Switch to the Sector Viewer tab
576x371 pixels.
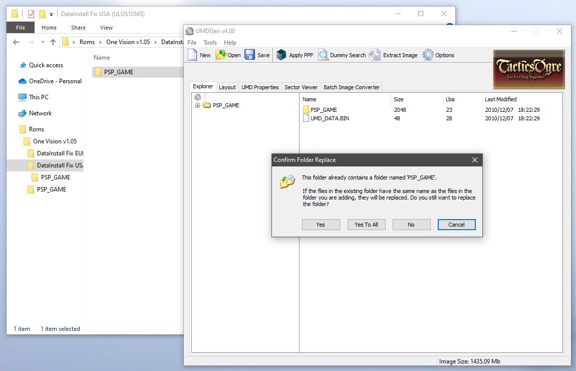tap(301, 87)
